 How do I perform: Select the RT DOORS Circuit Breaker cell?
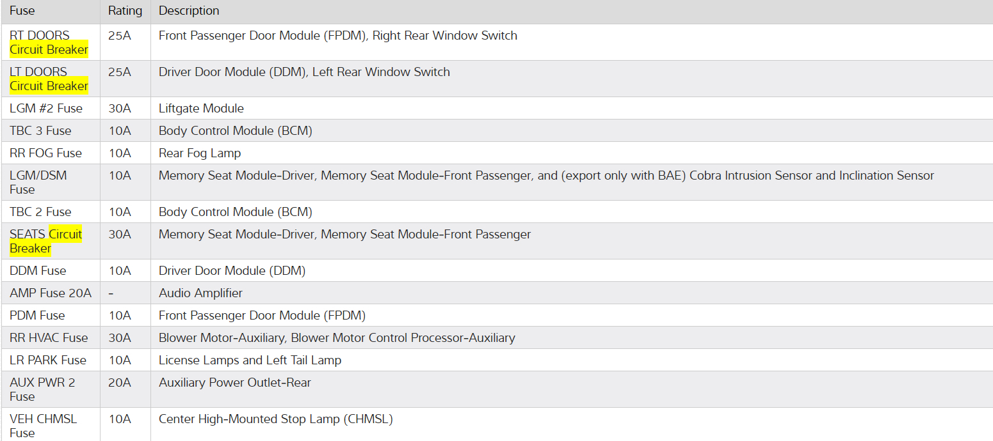click(49, 42)
